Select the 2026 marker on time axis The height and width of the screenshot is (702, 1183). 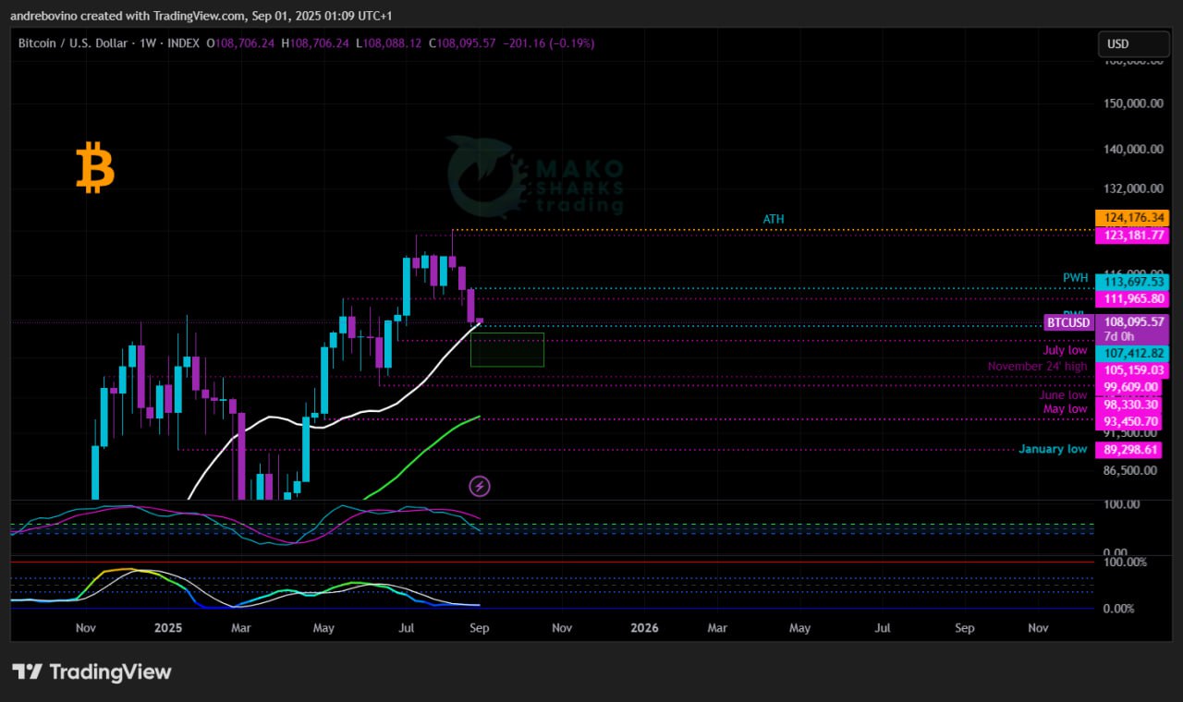coord(644,628)
